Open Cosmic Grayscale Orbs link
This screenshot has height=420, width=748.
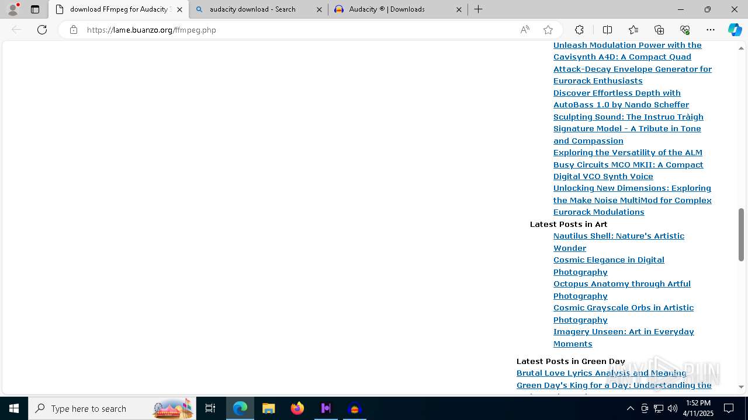624,314
